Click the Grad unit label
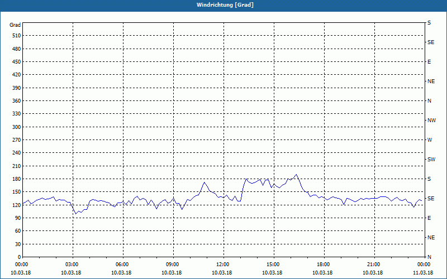The image size is (447, 279). pos(15,25)
